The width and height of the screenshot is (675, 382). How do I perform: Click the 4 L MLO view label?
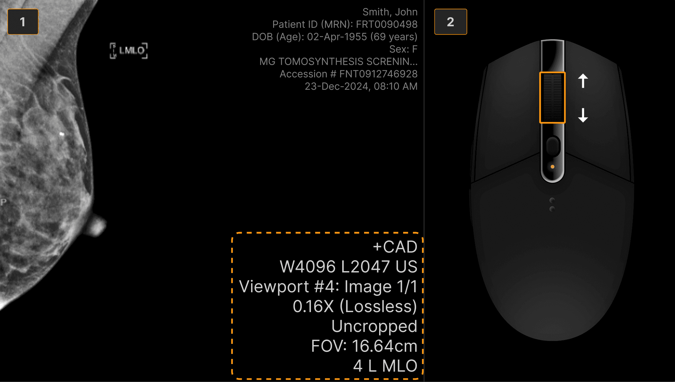386,366
